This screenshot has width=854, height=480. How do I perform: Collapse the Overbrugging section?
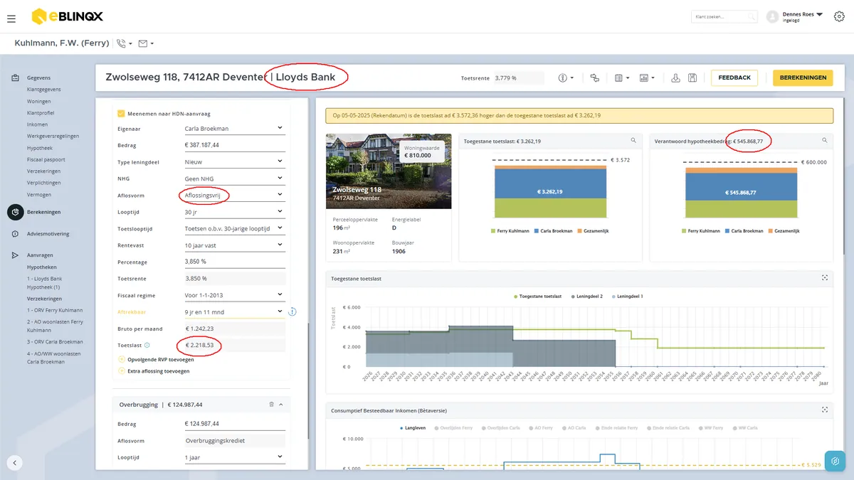tap(281, 405)
